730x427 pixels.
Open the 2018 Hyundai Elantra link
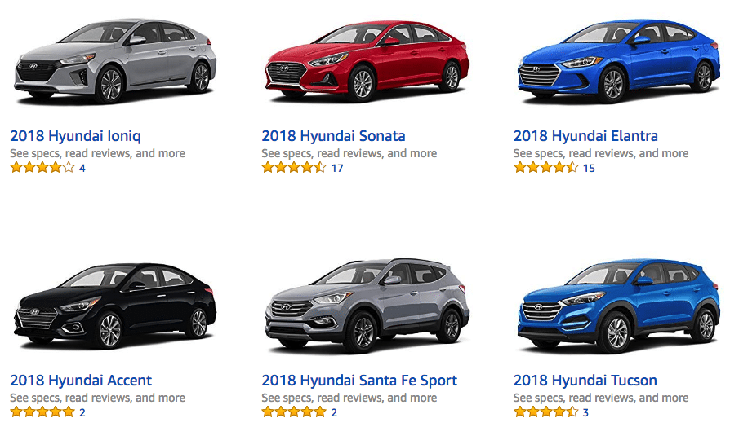[585, 136]
